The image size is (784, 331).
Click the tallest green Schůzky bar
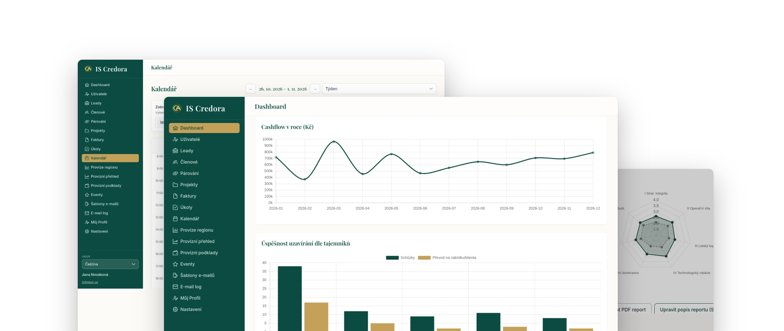pos(290,298)
